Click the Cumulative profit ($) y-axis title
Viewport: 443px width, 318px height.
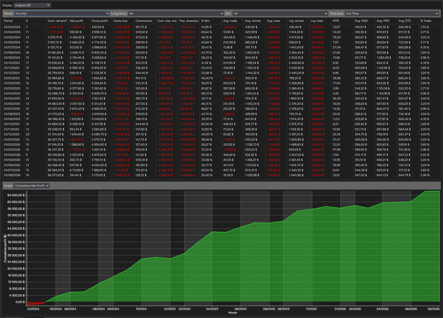[5, 249]
